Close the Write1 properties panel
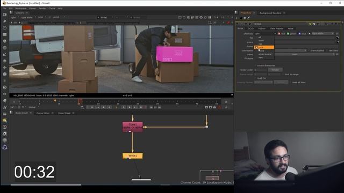The image size is (344, 193). (339, 24)
